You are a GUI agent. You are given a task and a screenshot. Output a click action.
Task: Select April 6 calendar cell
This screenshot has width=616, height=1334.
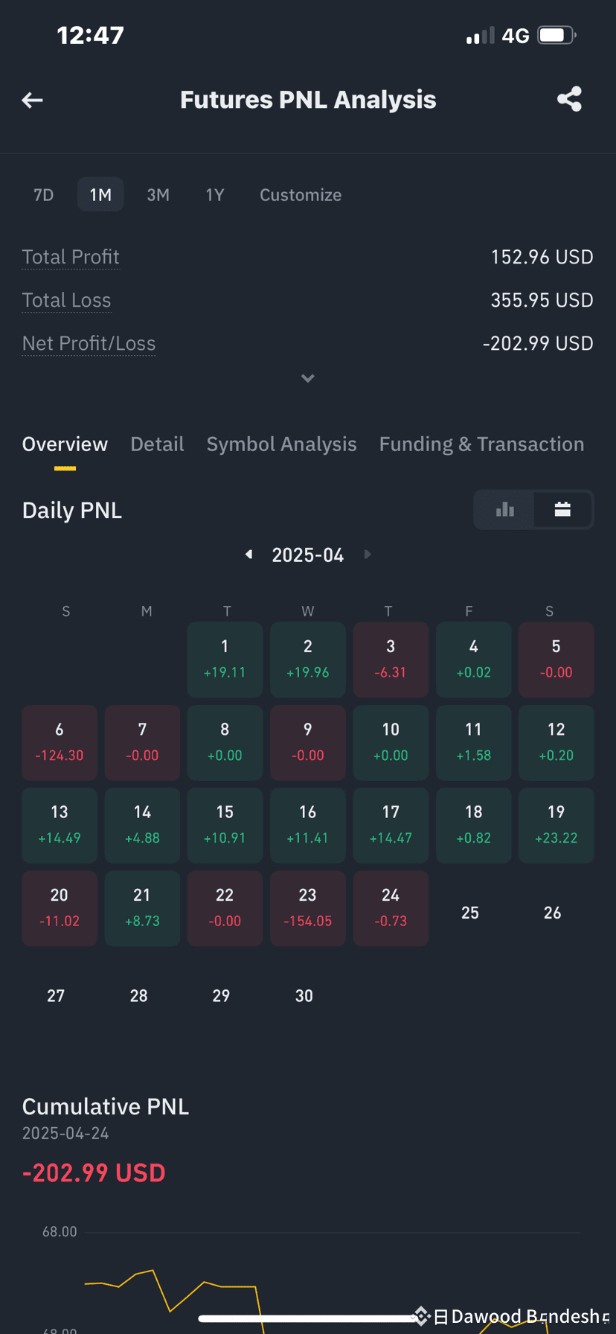tap(60, 743)
